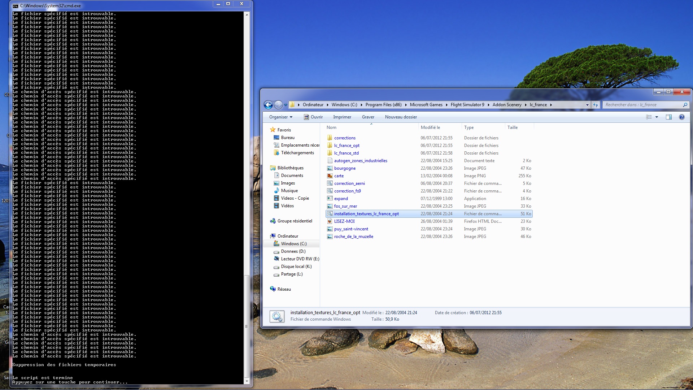Open the view options dropdown arrow
The height and width of the screenshot is (390, 693).
(x=657, y=117)
